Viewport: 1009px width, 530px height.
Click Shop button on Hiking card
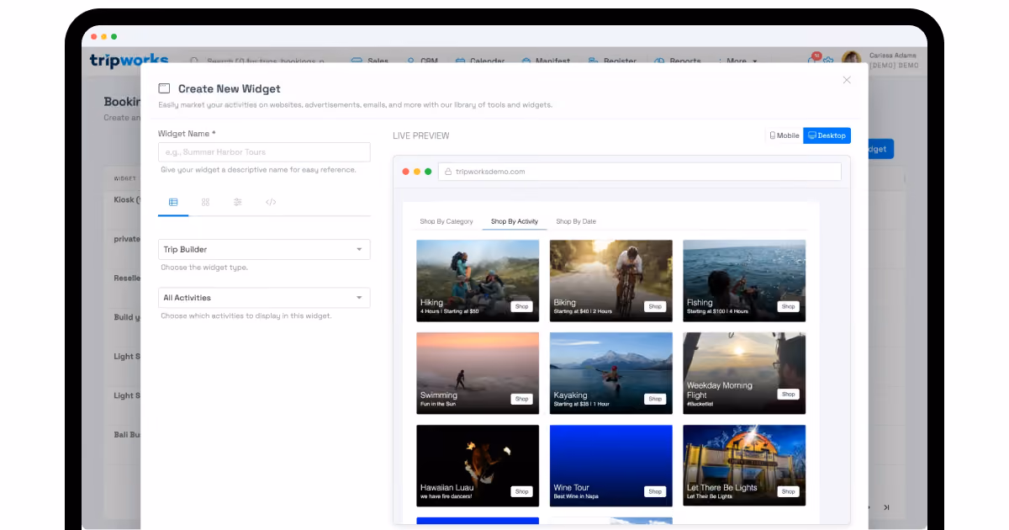coord(522,306)
